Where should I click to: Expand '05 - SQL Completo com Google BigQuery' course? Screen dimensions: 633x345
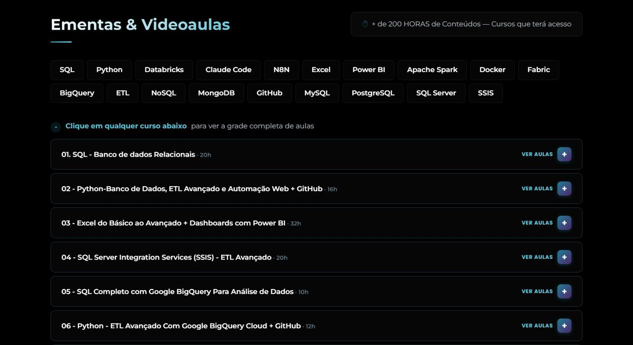pos(316,292)
